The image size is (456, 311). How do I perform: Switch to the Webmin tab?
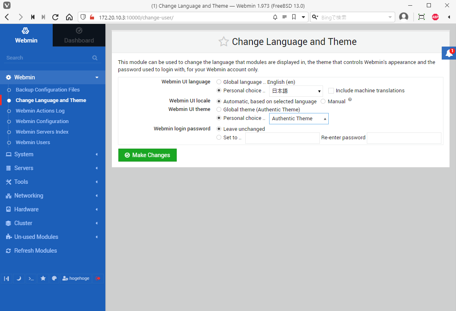(26, 35)
